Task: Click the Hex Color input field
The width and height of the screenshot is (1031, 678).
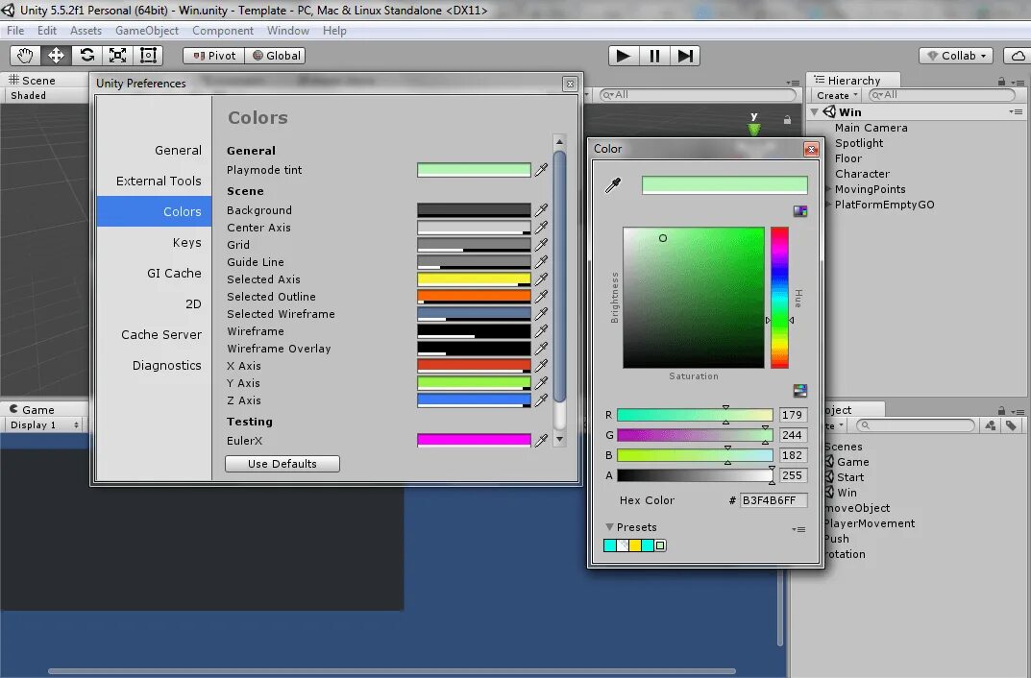Action: tap(773, 500)
